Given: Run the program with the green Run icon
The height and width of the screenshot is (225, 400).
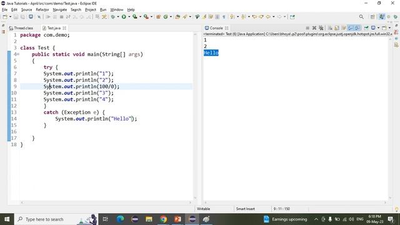Looking at the screenshot, I should coord(124,17).
